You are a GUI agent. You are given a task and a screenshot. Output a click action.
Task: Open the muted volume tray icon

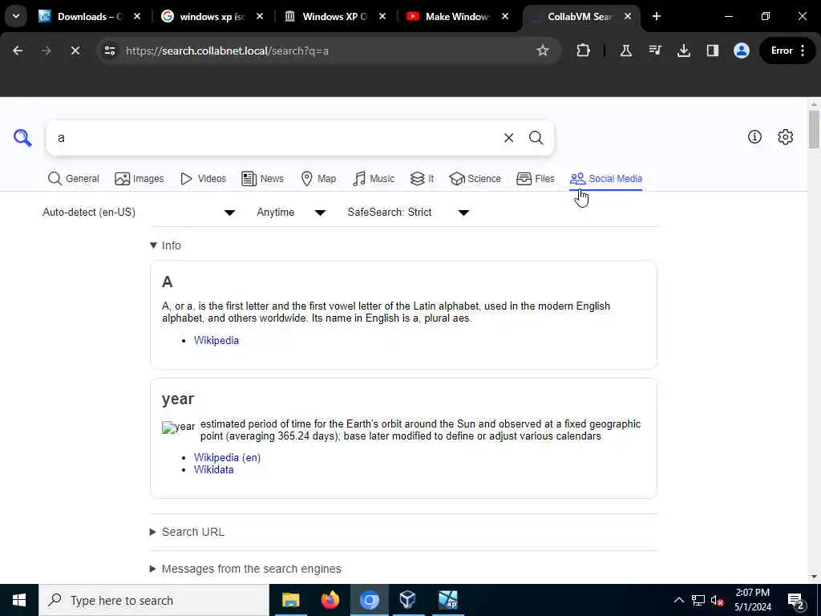(718, 600)
